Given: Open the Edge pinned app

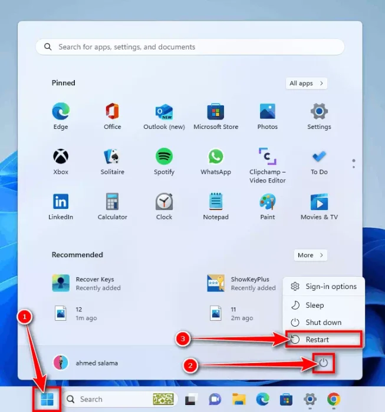Looking at the screenshot, I should 61,116.
